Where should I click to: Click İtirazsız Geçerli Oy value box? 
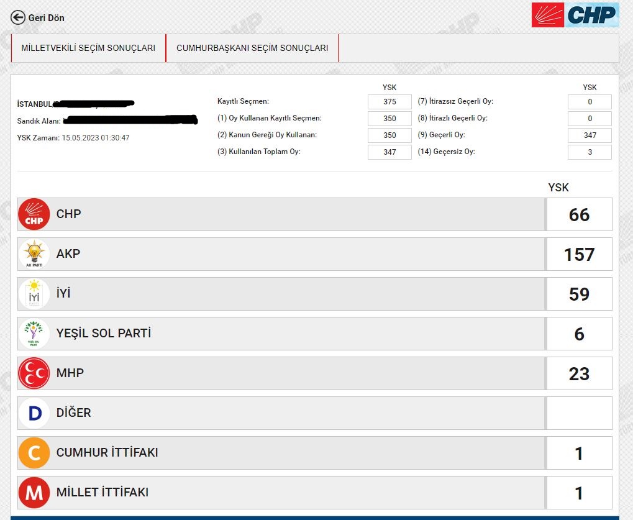coord(590,102)
